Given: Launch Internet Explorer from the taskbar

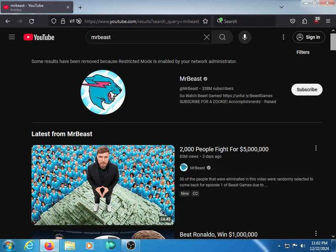Looking at the screenshot, I should (x=29, y=245).
